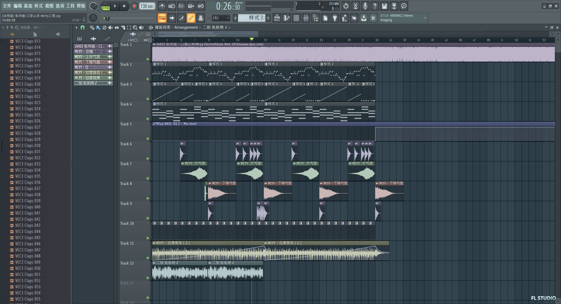Adjust the main pitch knob
This screenshot has width=561, height=304.
coord(93,18)
